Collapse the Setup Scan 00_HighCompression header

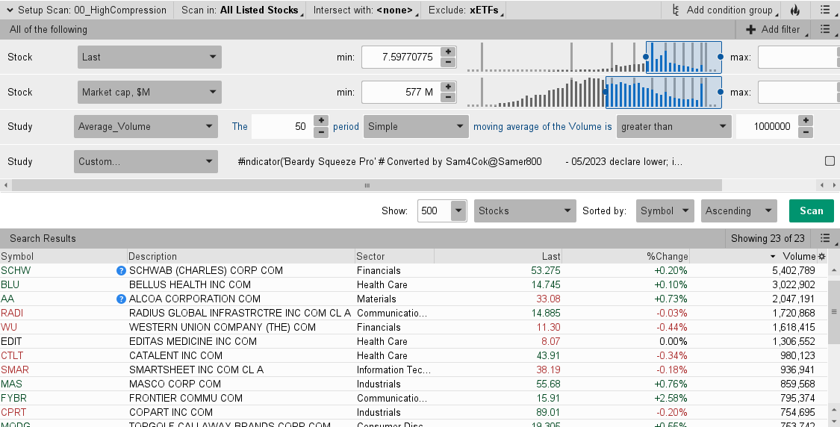[10, 10]
